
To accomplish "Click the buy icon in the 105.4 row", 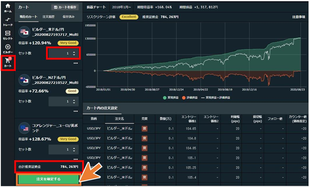I will [144, 177].
